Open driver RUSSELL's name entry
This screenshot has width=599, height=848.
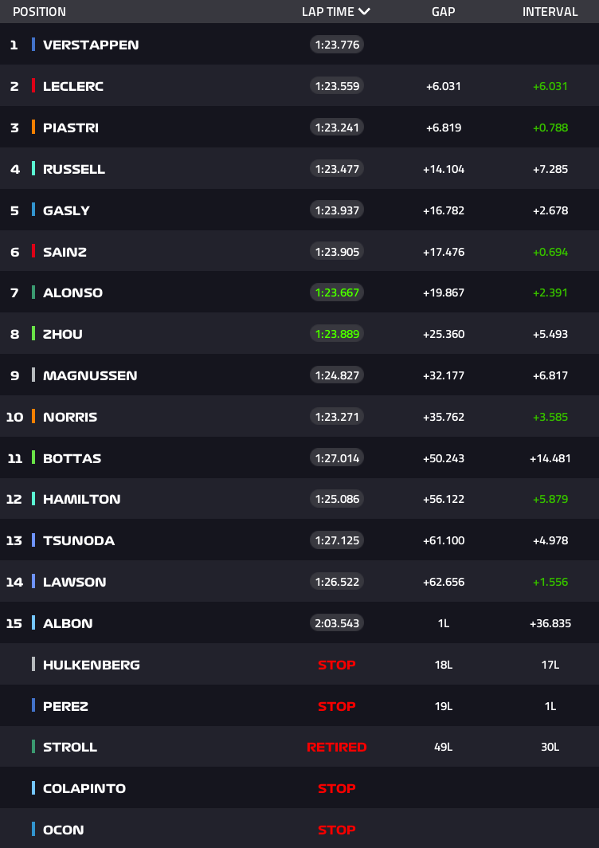[x=74, y=169]
